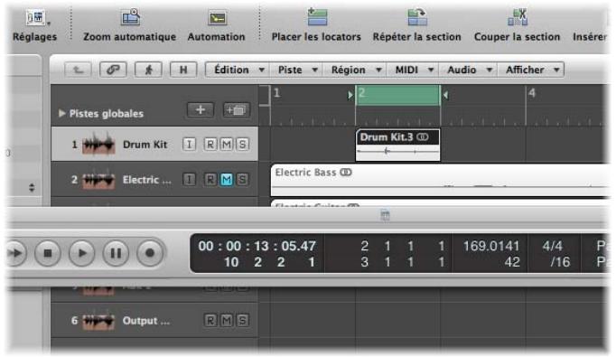
Task: Click the loop icon on Electric Bass region
Action: [346, 173]
